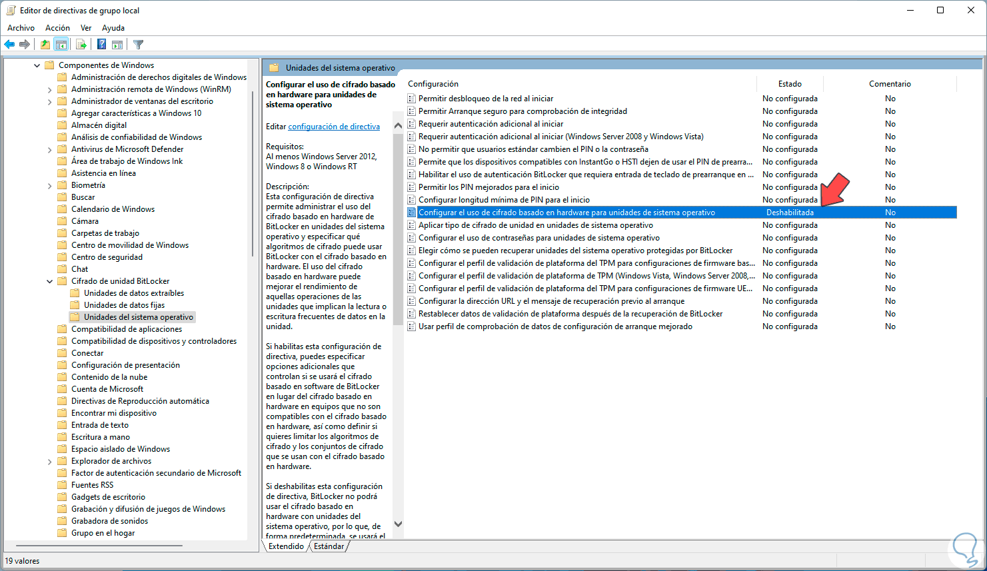Screen dimensions: 987x571
Task: Click the Export List toolbar icon
Action: [81, 45]
